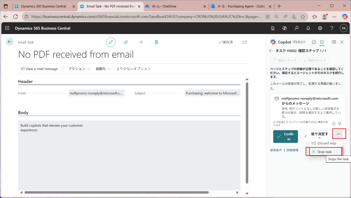Expand the アクション menu

pyautogui.click(x=79, y=69)
